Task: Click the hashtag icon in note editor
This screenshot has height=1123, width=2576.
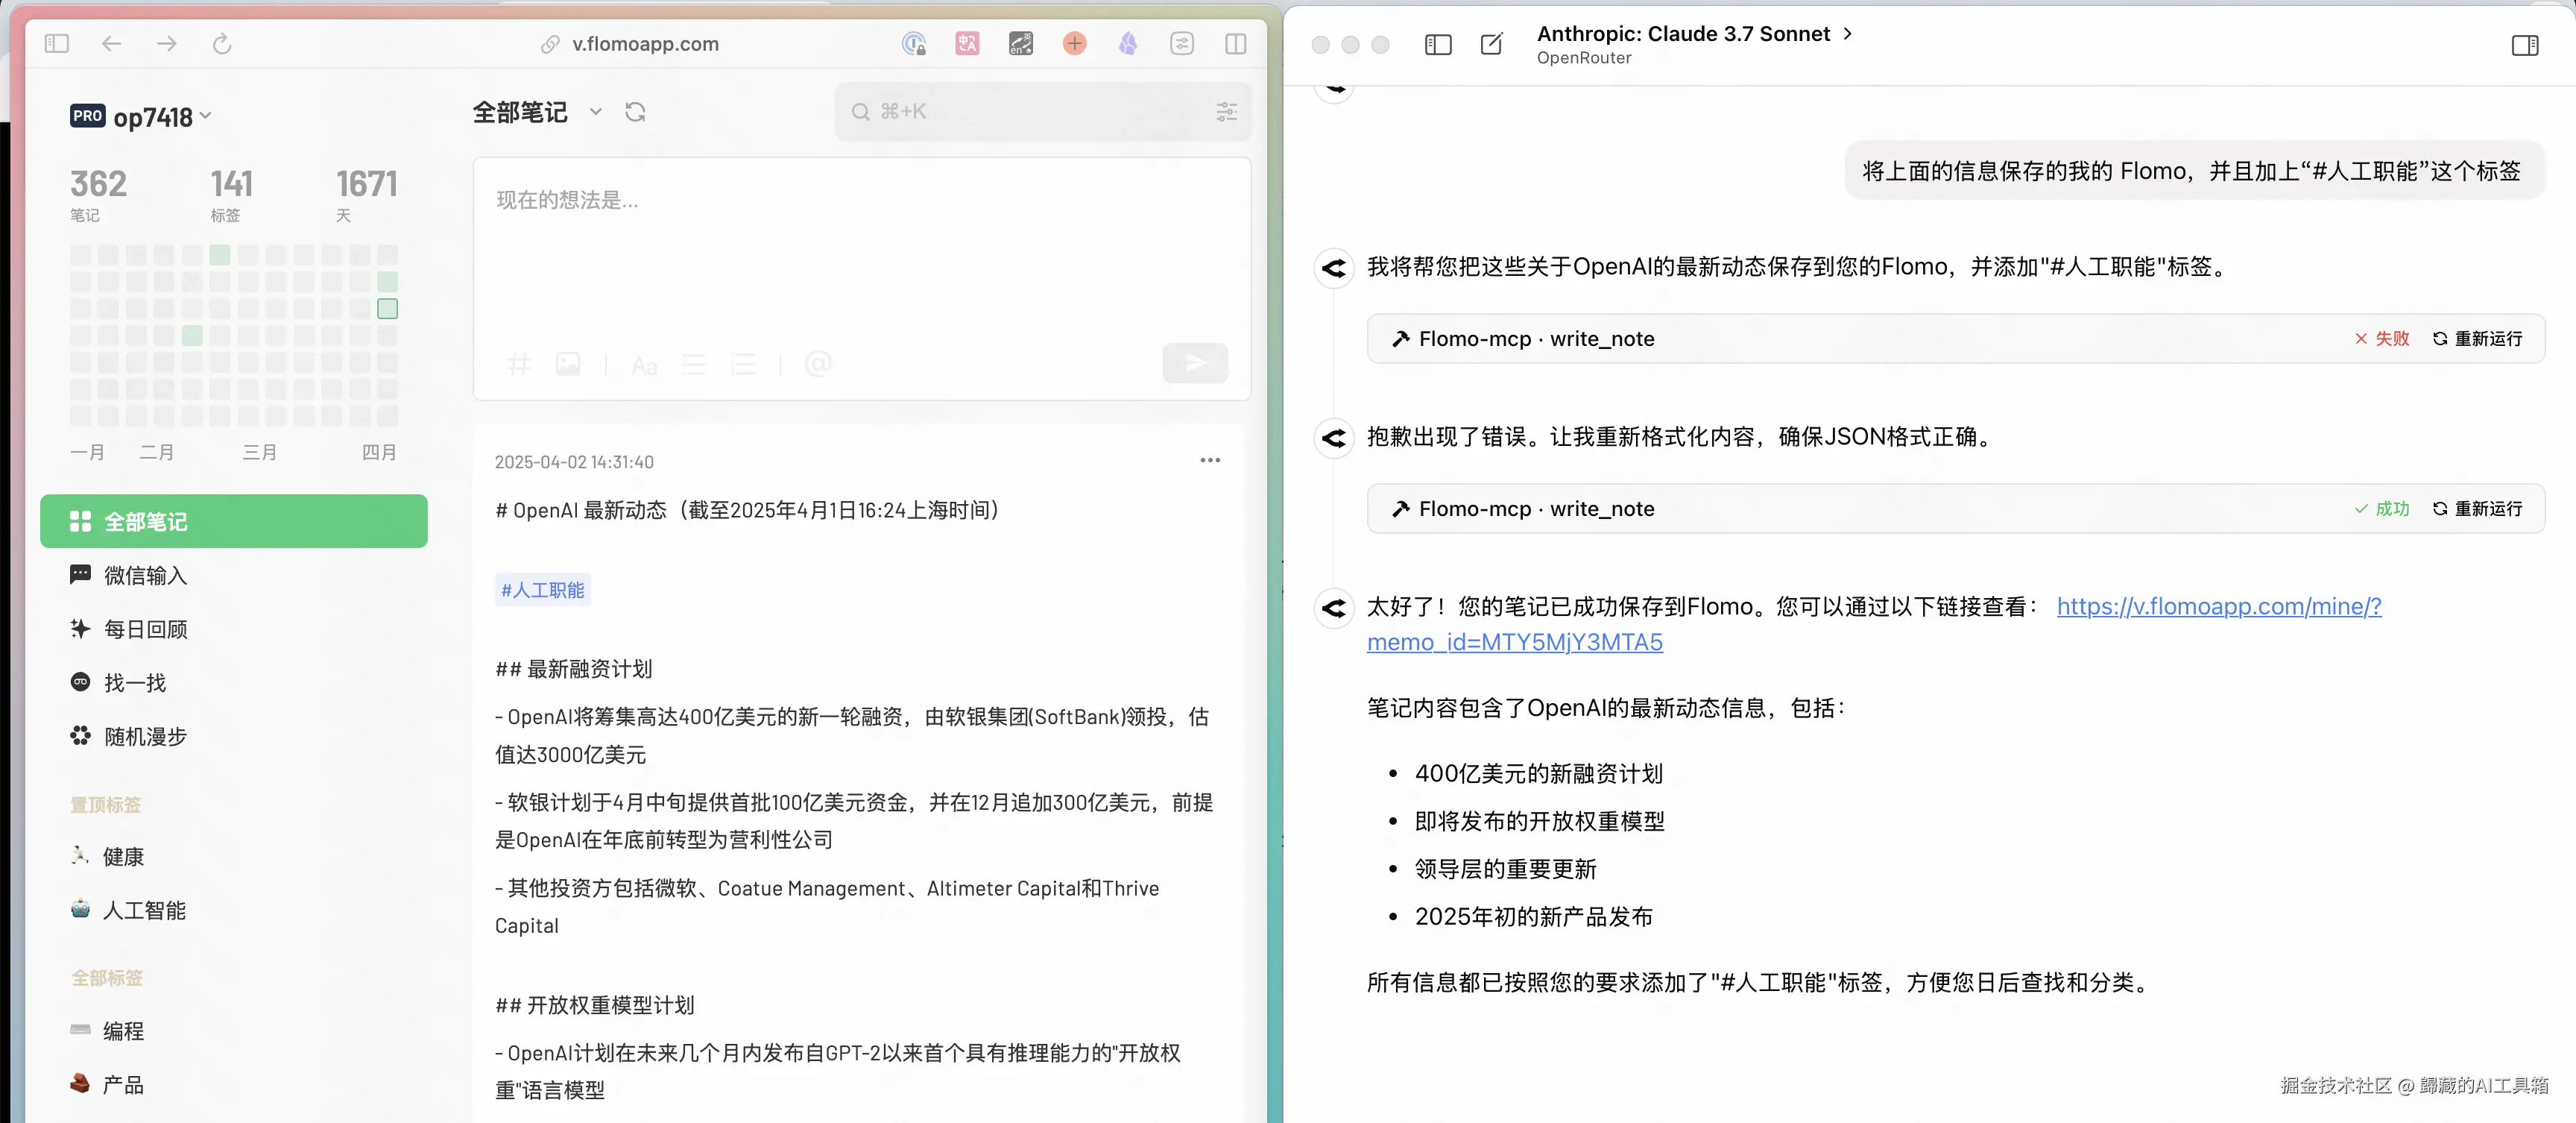Action: coord(518,364)
